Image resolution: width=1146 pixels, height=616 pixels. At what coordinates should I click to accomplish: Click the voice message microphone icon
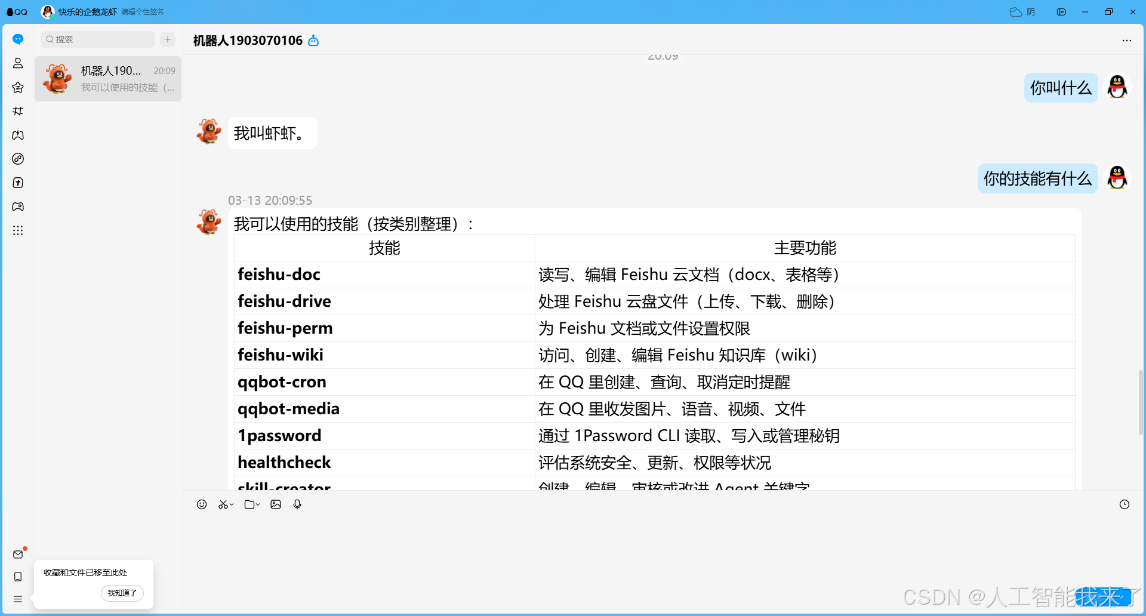[297, 504]
